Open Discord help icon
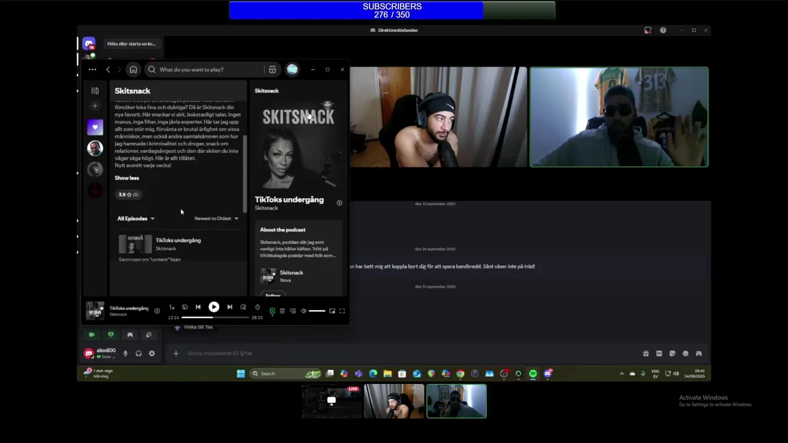 [663, 30]
